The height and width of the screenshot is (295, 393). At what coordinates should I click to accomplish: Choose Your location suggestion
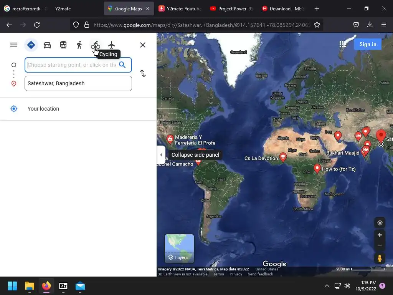point(78,109)
